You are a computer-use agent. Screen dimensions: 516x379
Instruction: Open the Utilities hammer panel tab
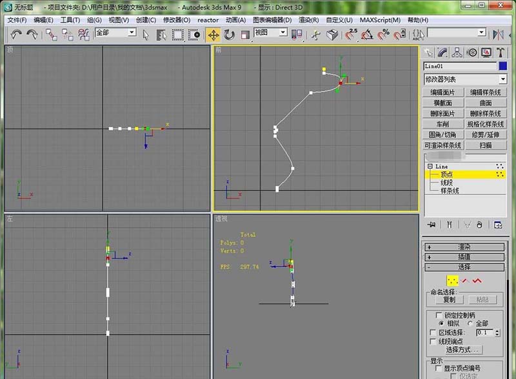(x=501, y=52)
